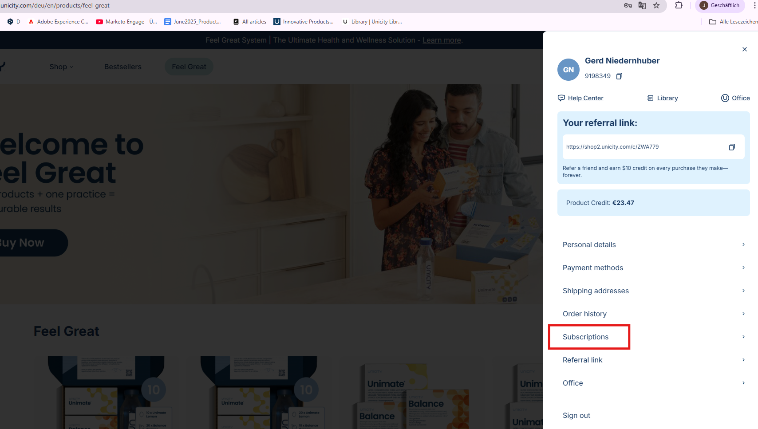Expand Personal details section
758x429 pixels.
(653, 244)
